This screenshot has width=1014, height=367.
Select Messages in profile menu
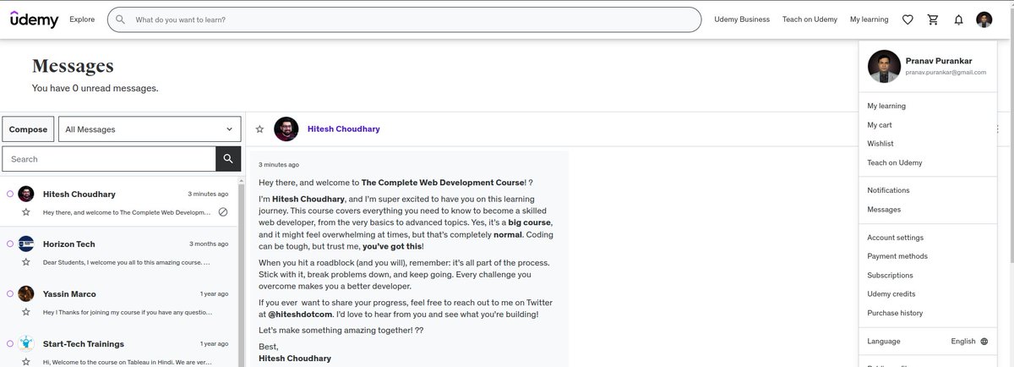coord(884,209)
